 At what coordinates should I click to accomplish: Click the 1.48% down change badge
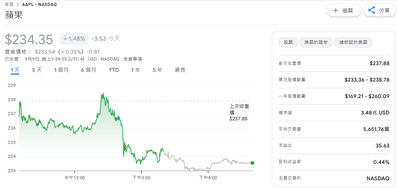[74, 39]
